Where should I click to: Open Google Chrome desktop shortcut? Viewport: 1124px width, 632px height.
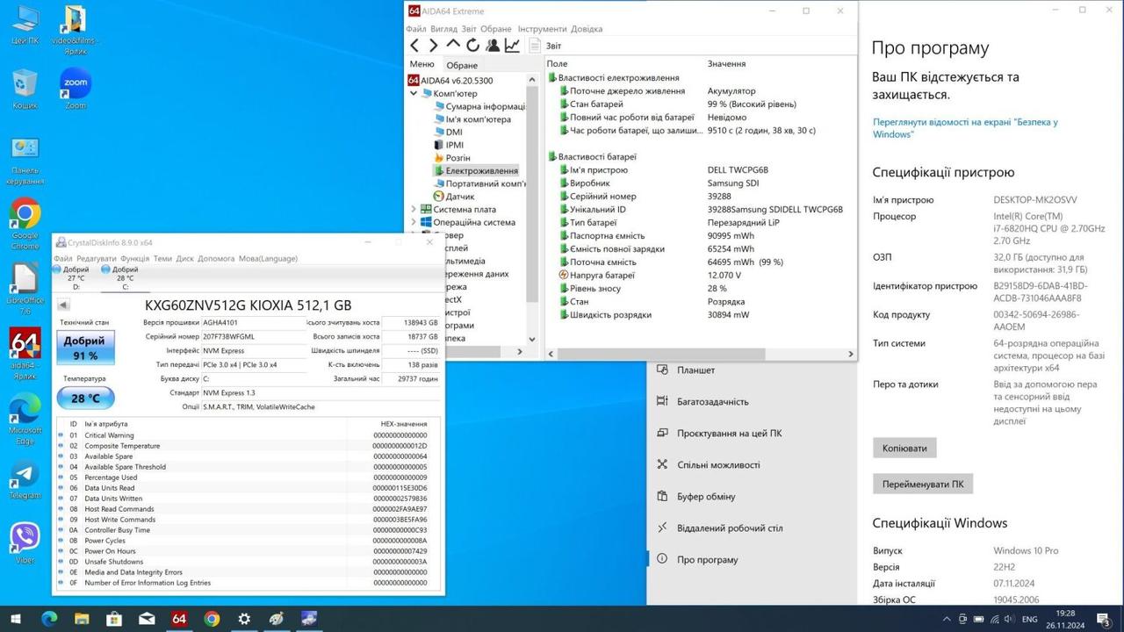point(25,224)
